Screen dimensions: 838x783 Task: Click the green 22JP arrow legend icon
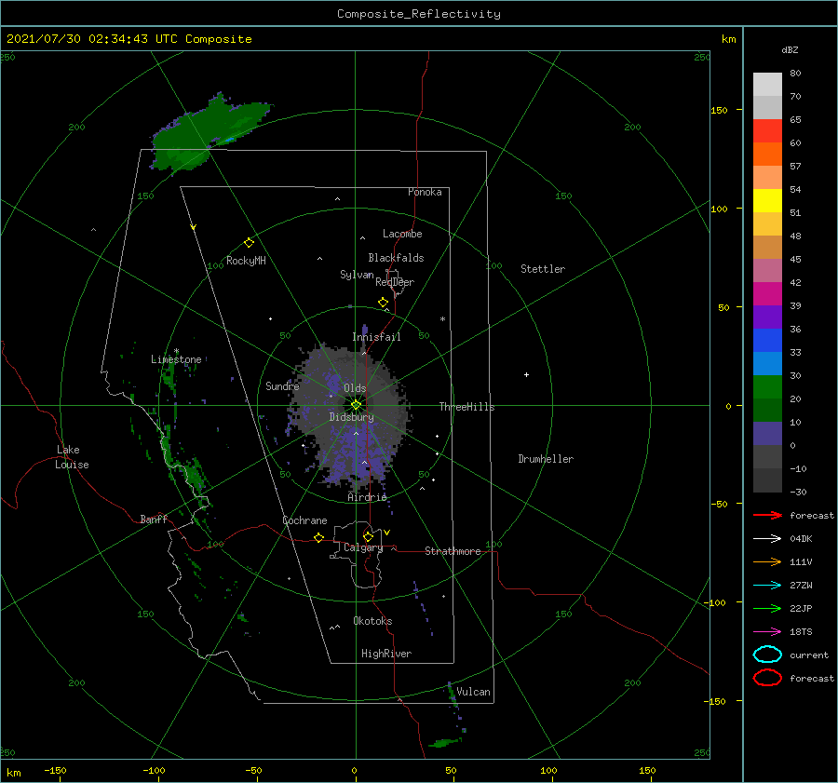point(767,608)
